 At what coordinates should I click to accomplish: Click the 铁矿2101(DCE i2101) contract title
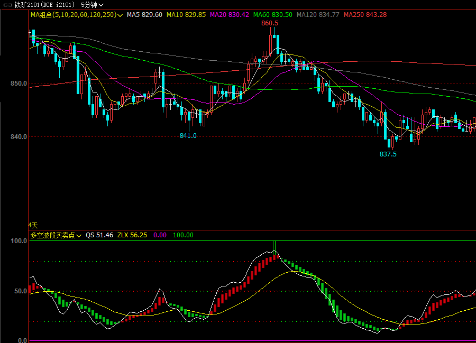[x=44, y=5]
